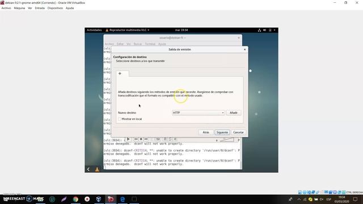Open Reproductor multimedia VLC app menu
The height and width of the screenshot is (204, 363).
[127, 30]
